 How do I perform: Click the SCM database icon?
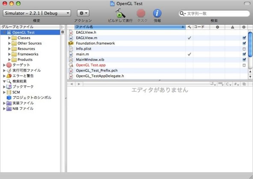coord(9,92)
